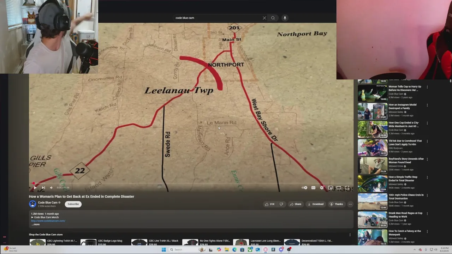
Task: Open Code Blue Cam store options menu
Action: pyautogui.click(x=350, y=235)
